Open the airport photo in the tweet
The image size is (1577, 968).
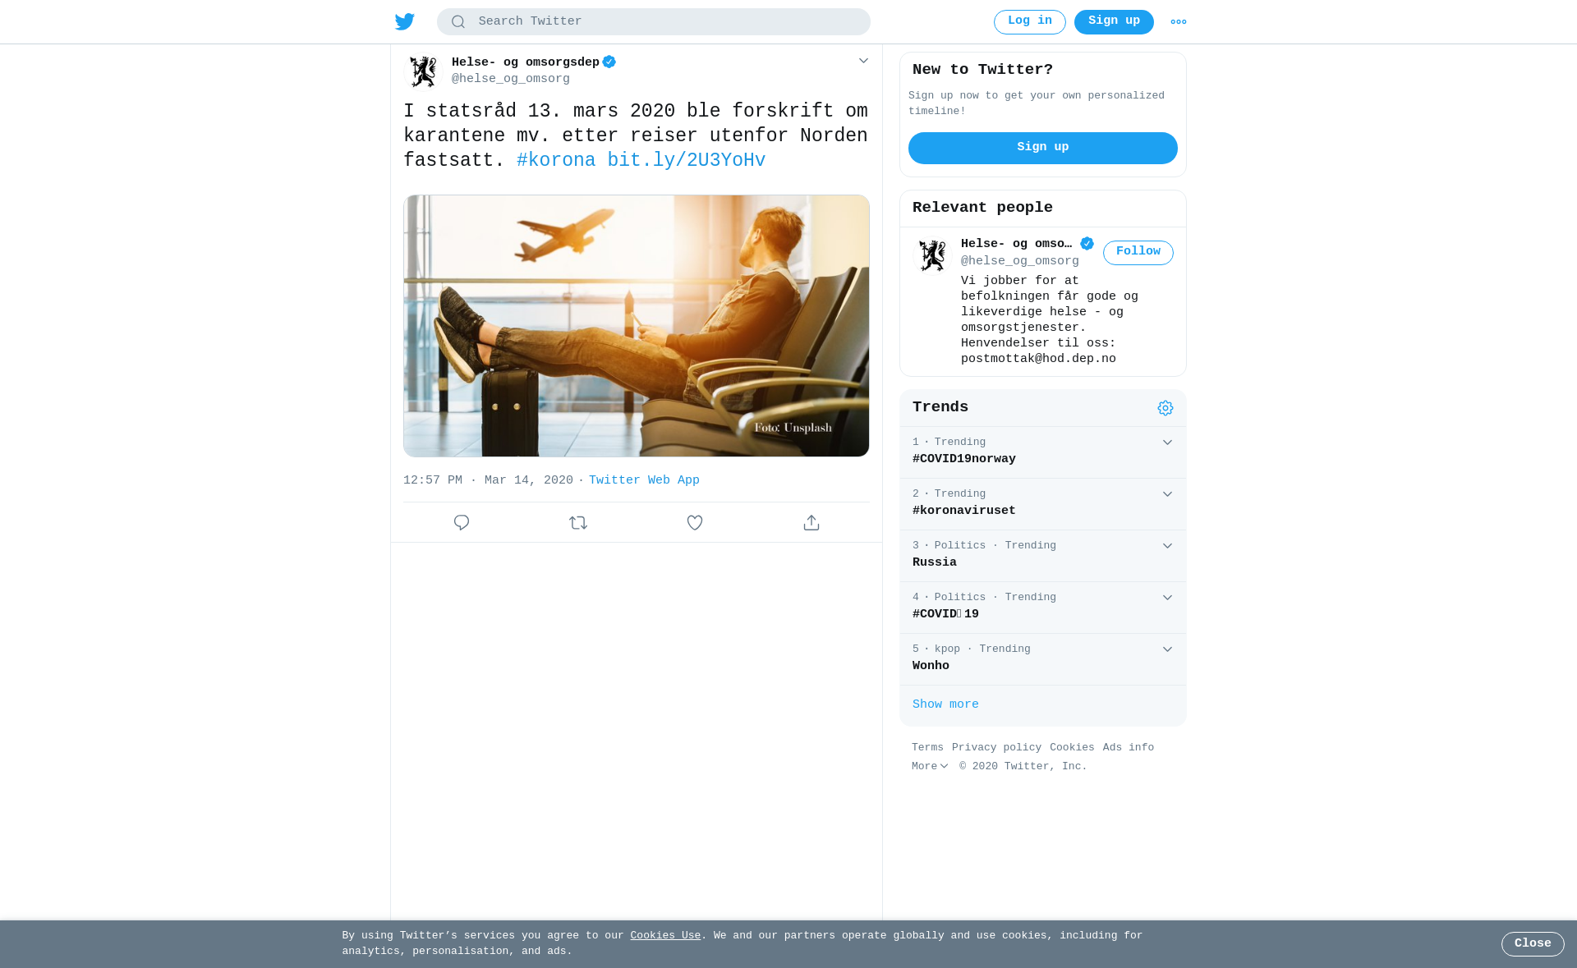[637, 326]
